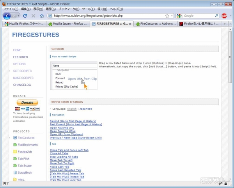
Task: Open the ヘルプ(H) menu
Action: pos(116,9)
